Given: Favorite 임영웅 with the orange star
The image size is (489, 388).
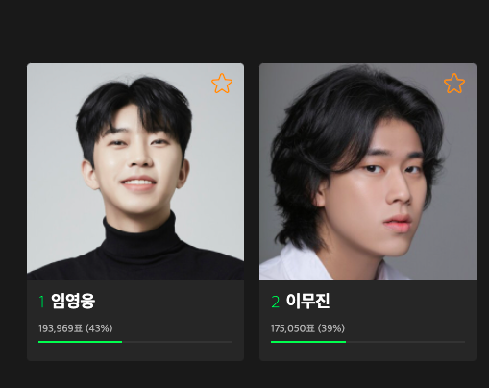Looking at the screenshot, I should pyautogui.click(x=222, y=84).
